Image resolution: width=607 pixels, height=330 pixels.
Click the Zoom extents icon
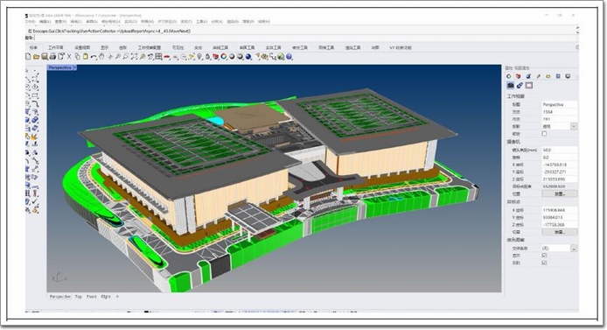(134, 57)
